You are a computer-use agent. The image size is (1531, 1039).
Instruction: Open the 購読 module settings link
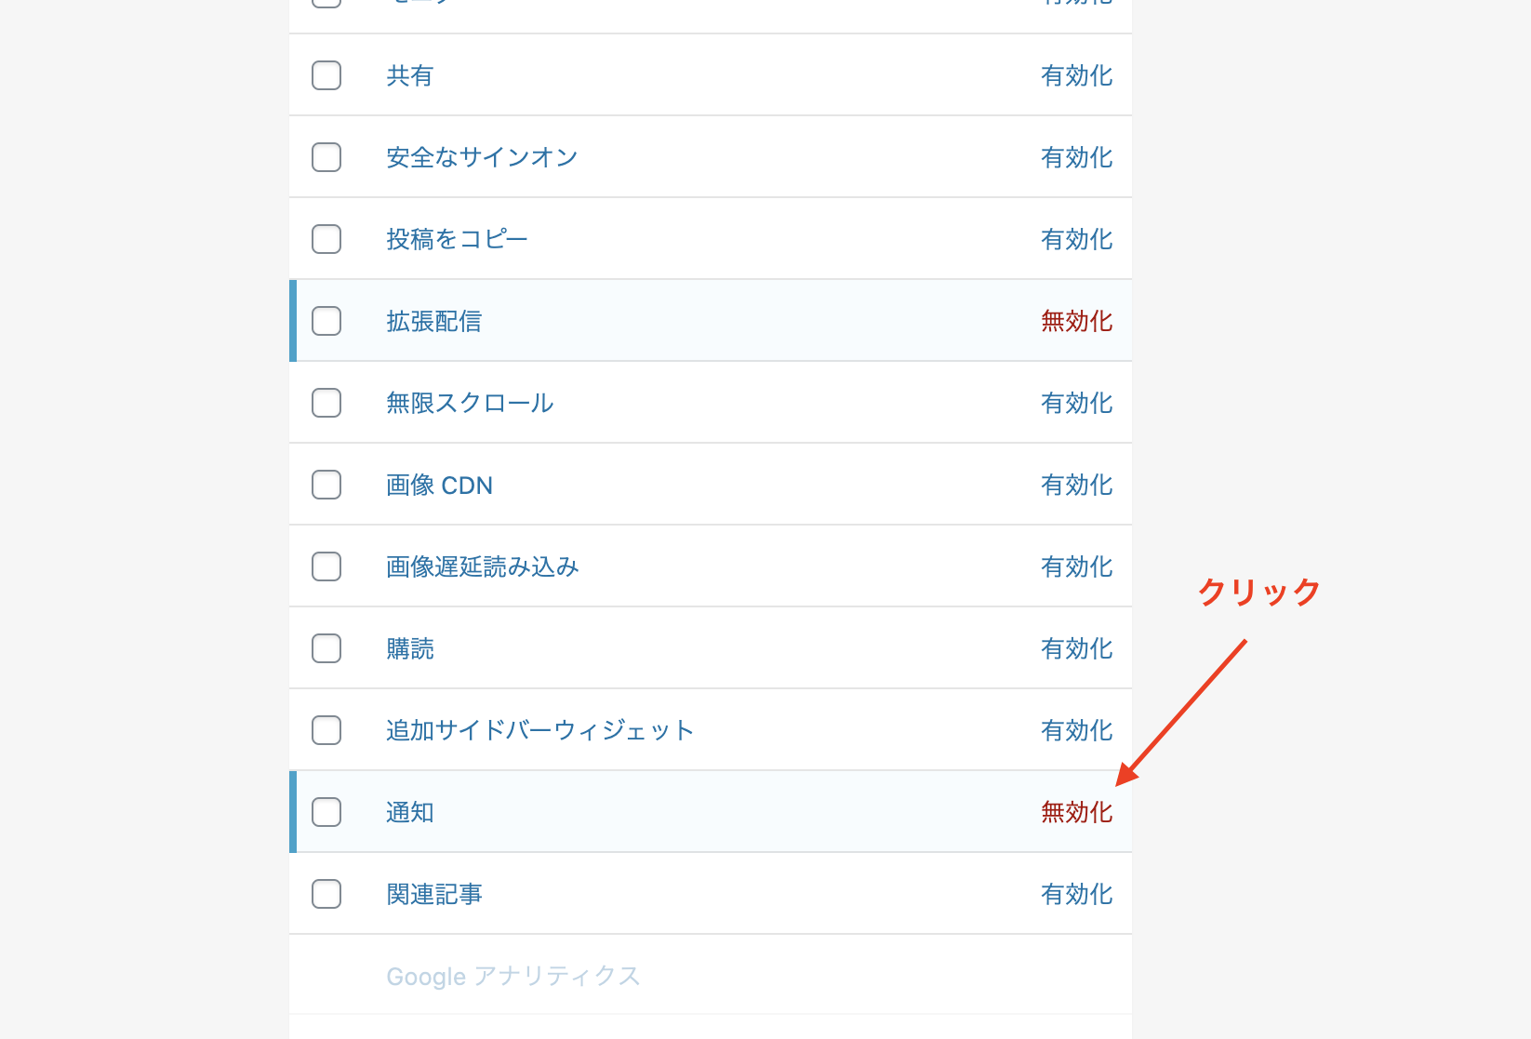coord(409,648)
